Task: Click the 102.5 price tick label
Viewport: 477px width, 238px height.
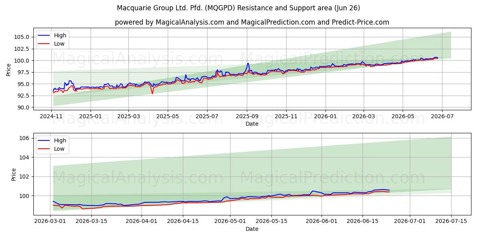Action: point(22,49)
